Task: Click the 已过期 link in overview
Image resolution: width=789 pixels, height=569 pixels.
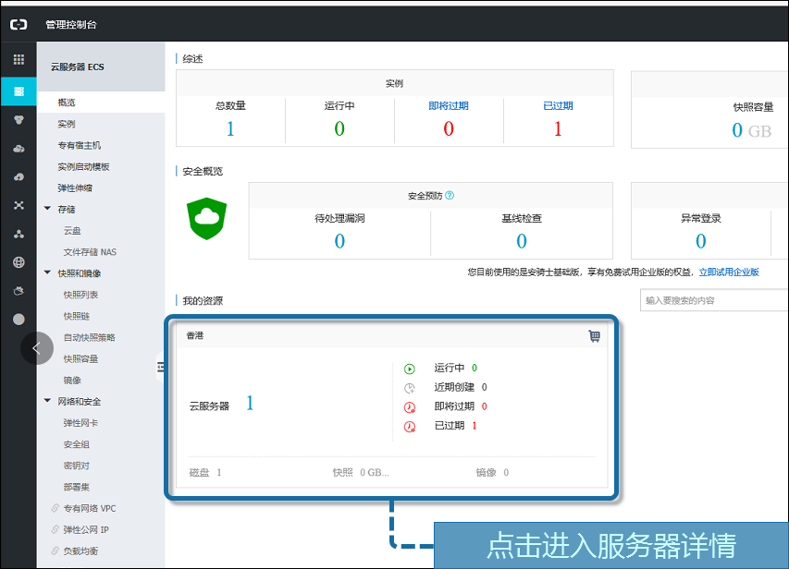Action: tap(558, 106)
